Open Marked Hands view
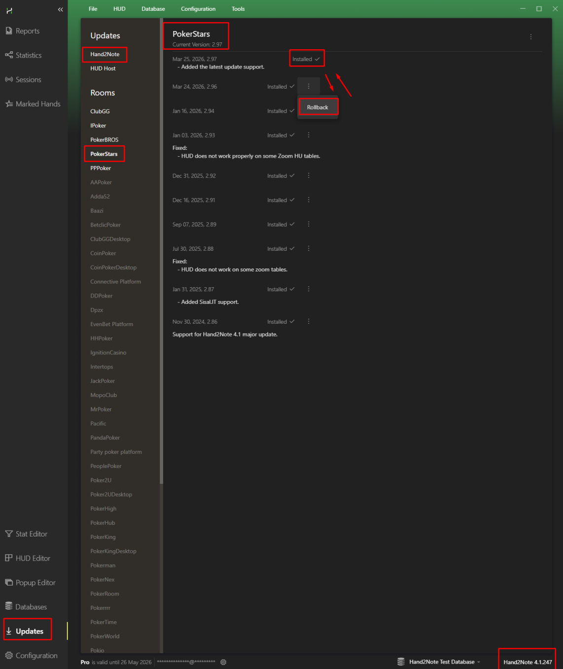563x669 pixels. (33, 104)
